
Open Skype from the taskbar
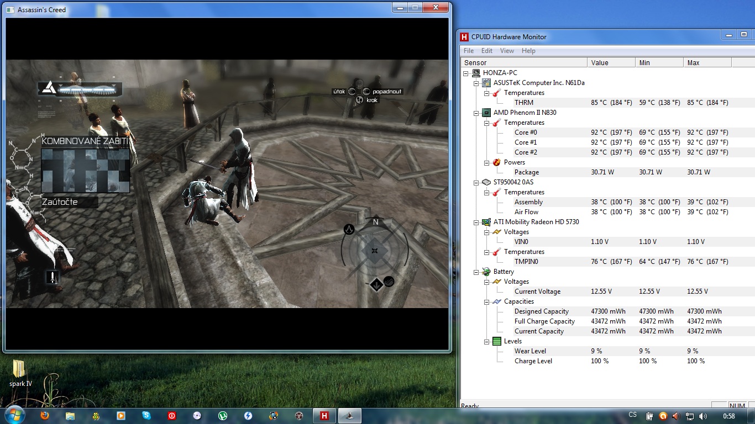(x=146, y=415)
